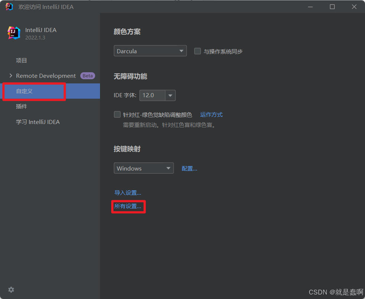The height and width of the screenshot is (299, 365).
Task: Click the IntelliJ IDEA logo in sidebar
Action: click(14, 33)
